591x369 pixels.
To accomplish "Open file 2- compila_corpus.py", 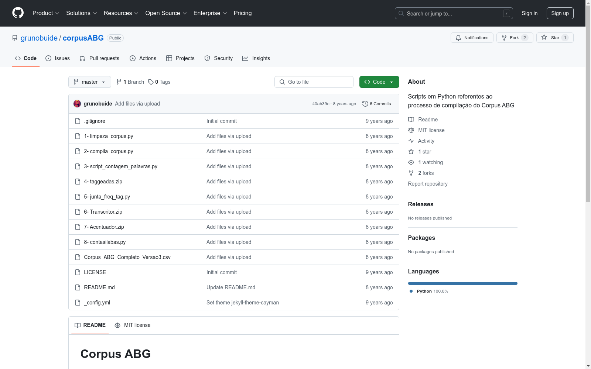I will 109,151.
